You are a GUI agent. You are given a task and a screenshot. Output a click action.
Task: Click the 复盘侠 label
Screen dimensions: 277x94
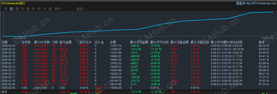click(x=241, y=3)
